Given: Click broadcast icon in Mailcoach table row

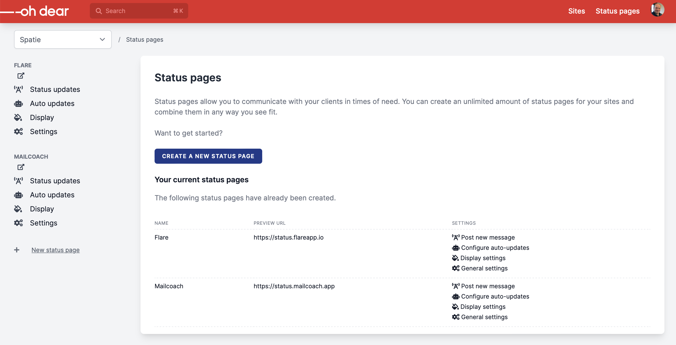Looking at the screenshot, I should [456, 286].
